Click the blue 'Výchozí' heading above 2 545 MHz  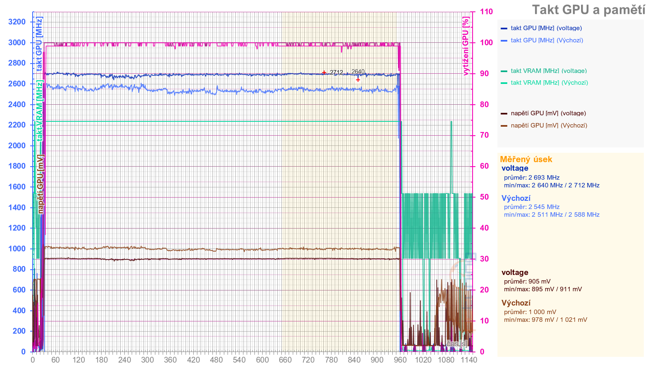pyautogui.click(x=516, y=198)
